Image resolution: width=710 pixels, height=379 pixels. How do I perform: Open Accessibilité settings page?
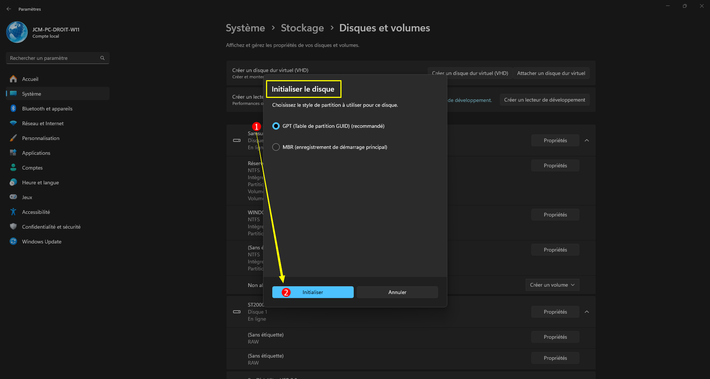click(36, 212)
